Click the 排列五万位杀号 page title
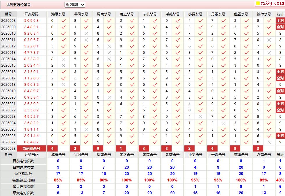The image size is (285, 196). [x=18, y=5]
